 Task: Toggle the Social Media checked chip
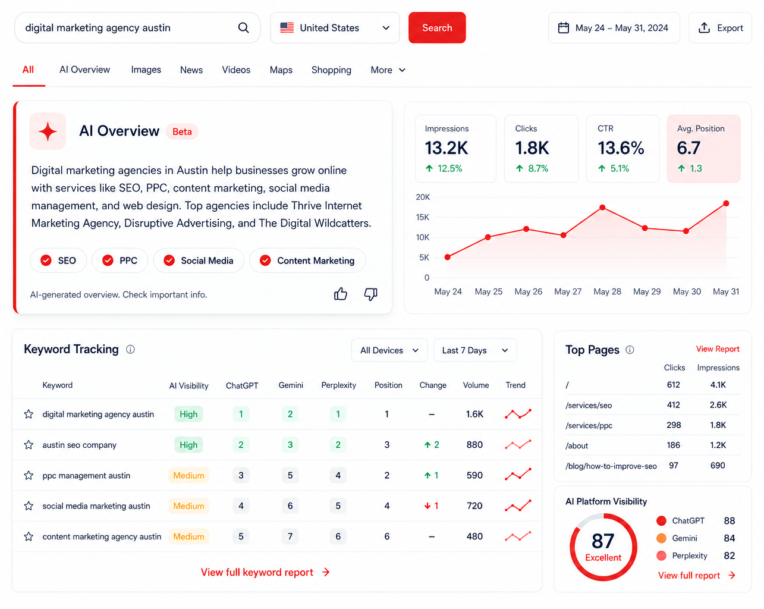tap(199, 260)
